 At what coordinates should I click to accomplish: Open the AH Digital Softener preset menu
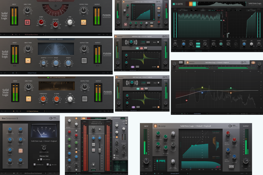(x=32, y=111)
